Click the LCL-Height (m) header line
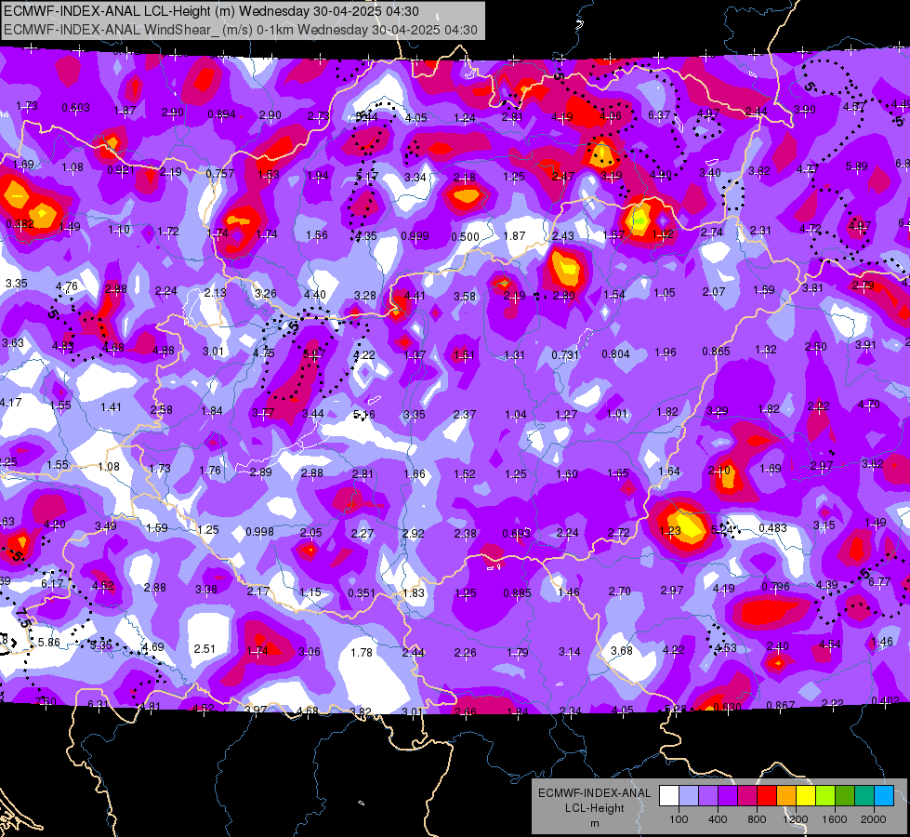This screenshot has height=837, width=910. coord(211,11)
